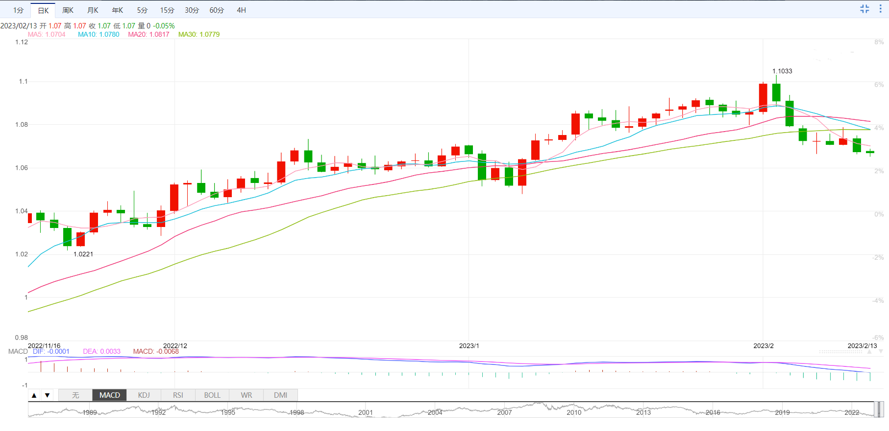Click the black up-arrow button beside indicator tabs

click(34, 395)
